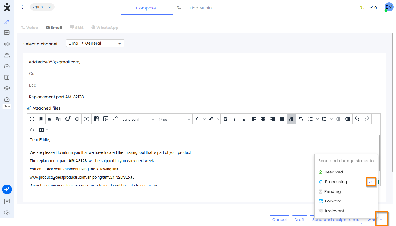Apply bold formatting
The image size is (396, 226).
[225, 119]
